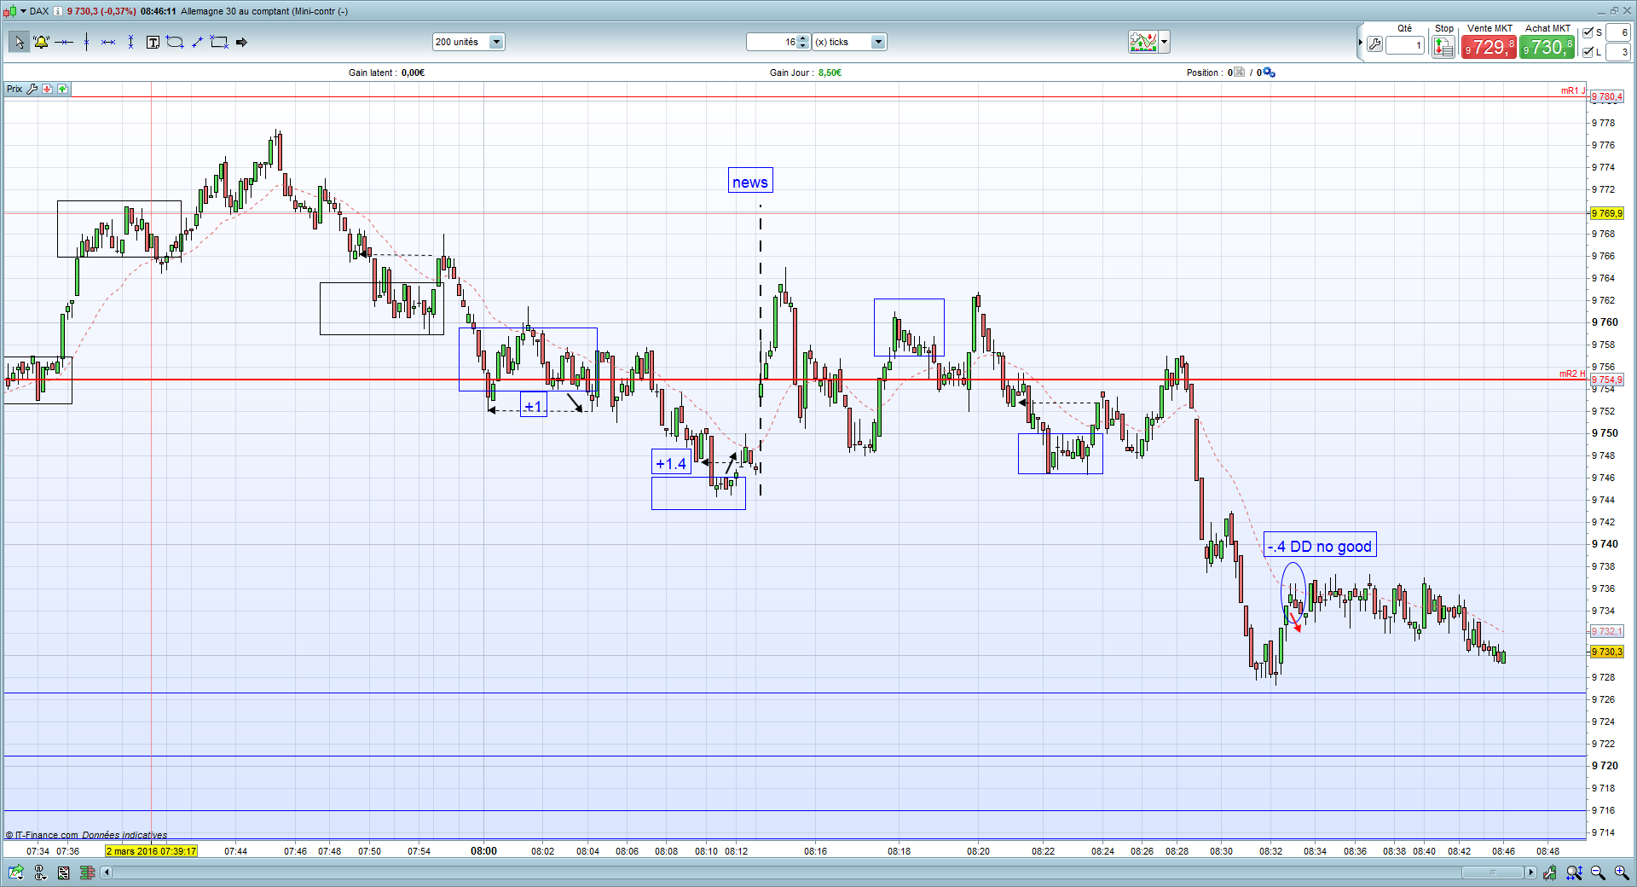Select the rectangle drawing tool
The width and height of the screenshot is (1637, 887).
219,42
